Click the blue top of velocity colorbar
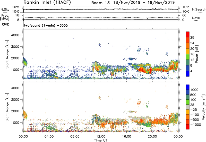The height and width of the screenshot is (142, 206). tap(188, 87)
